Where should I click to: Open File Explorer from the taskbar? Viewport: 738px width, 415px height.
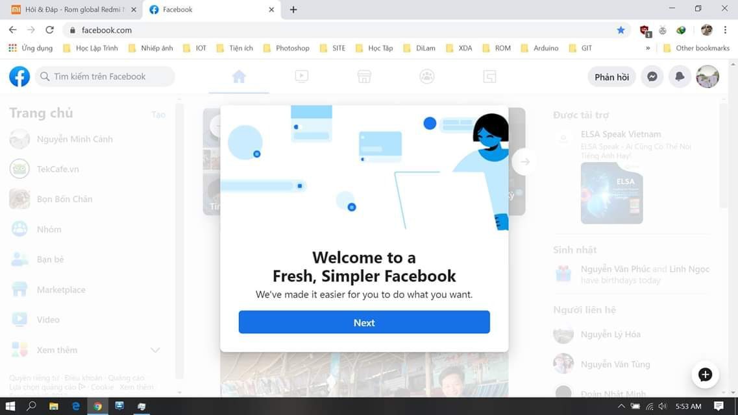[54, 406]
